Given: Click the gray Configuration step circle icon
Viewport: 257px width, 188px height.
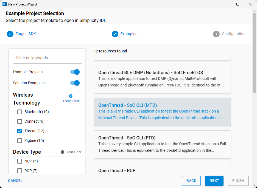Looking at the screenshot, I should 216,34.
